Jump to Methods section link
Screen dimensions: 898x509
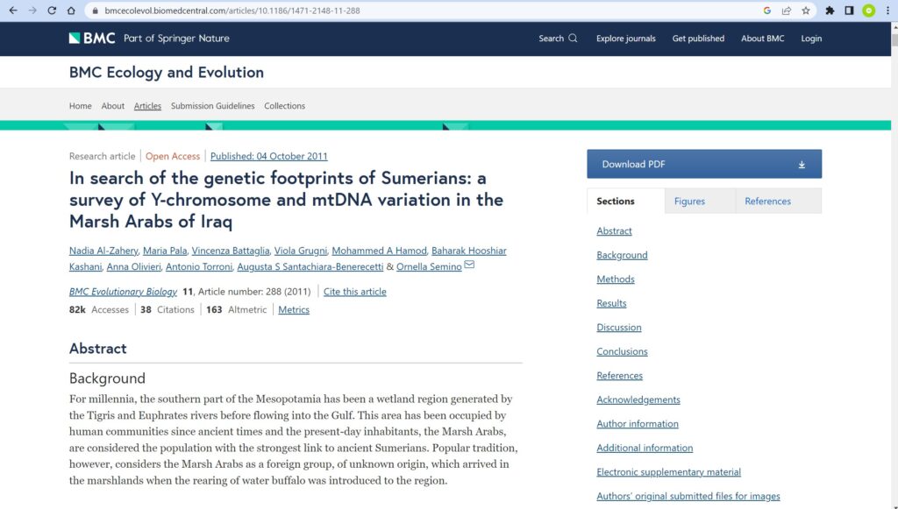[x=616, y=279]
